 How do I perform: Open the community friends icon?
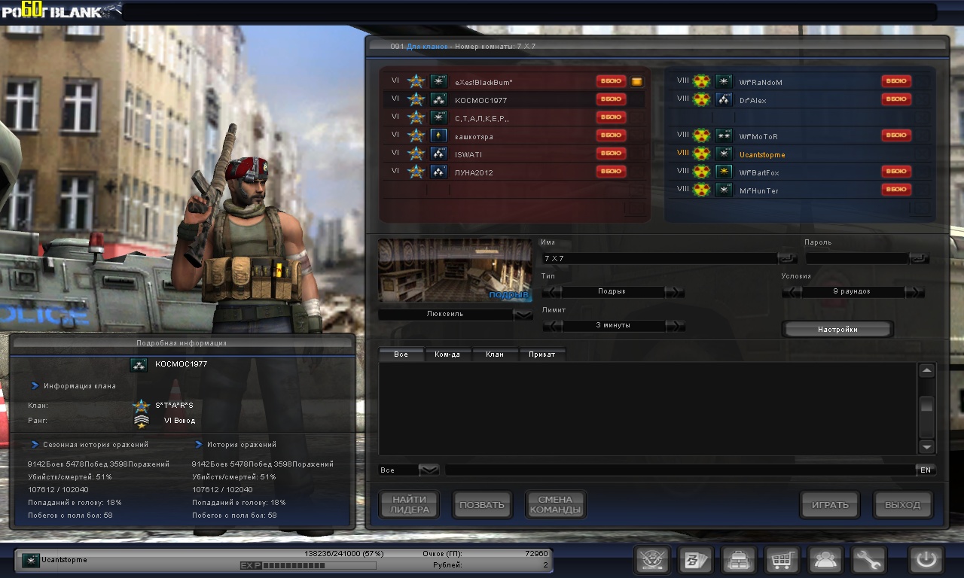825,560
